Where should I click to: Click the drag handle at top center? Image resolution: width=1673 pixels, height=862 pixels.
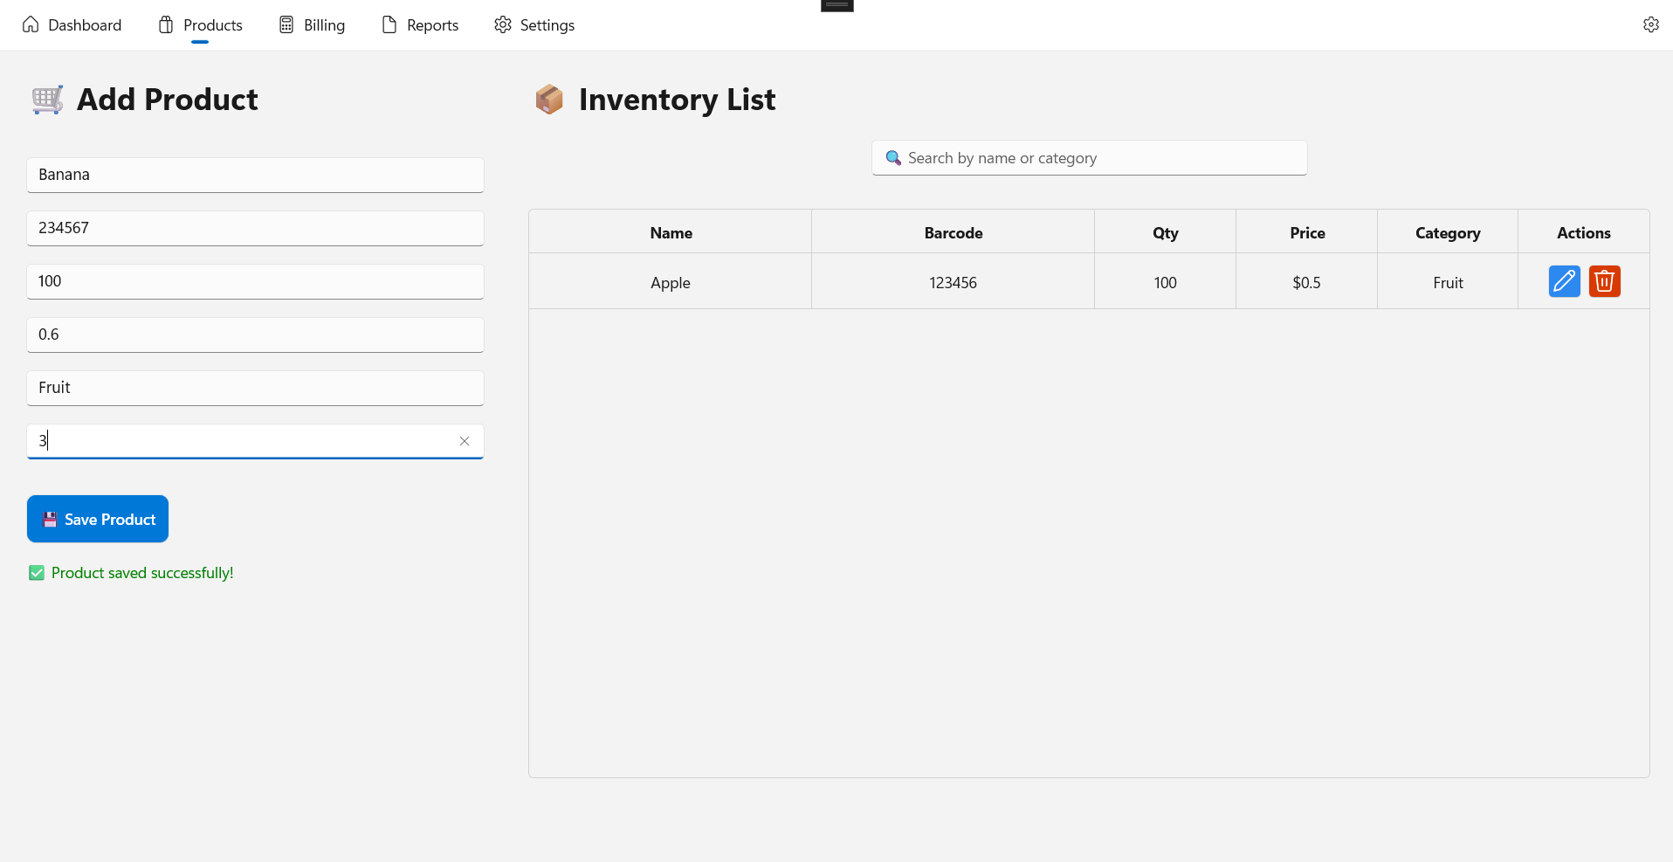836,5
